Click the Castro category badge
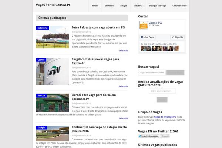This screenshot has height=148, width=222. pos(41,60)
